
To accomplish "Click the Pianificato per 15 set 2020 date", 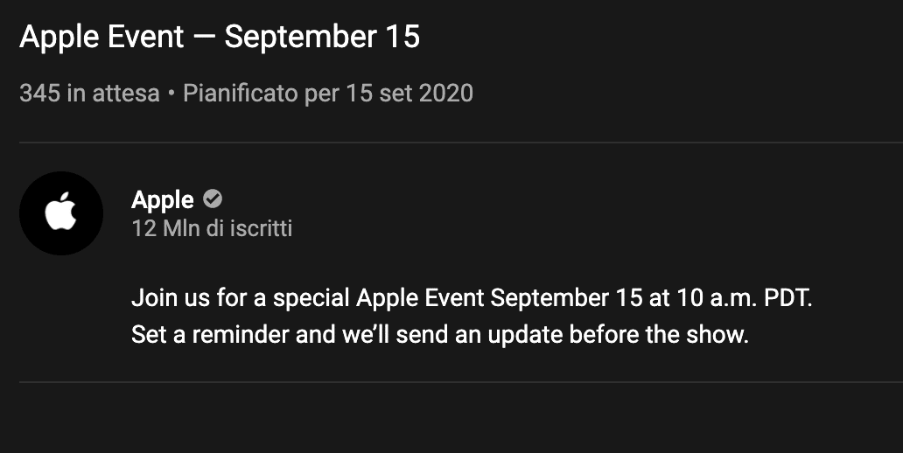I will 327,94.
